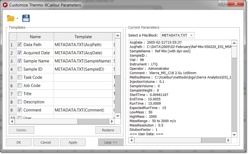The width and height of the screenshot is (248, 154).
Task: Expand the open-folder dropdown arrow
Action: click(17, 19)
